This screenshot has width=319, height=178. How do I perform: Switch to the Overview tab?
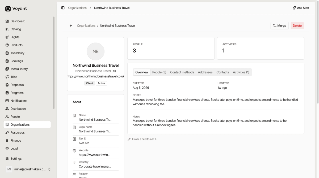(142, 72)
